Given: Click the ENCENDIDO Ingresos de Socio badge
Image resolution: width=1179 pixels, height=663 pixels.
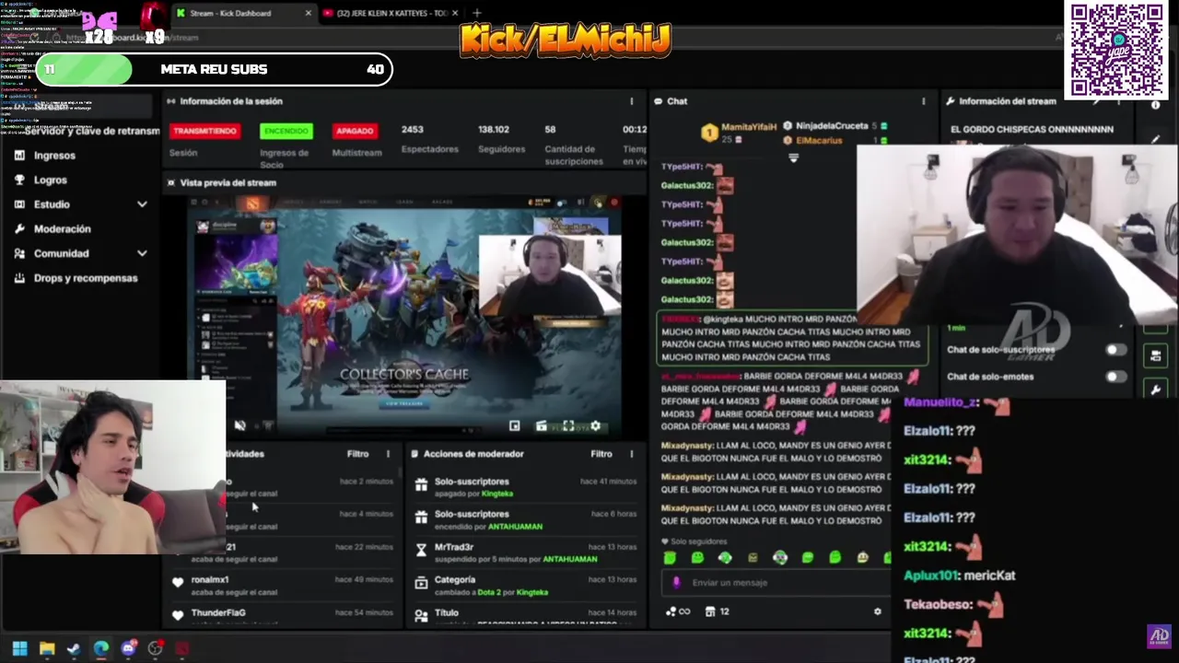Looking at the screenshot, I should tap(286, 131).
